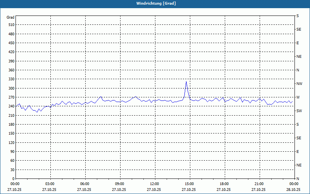The height and width of the screenshot is (194, 310).
Task: Pick the 15:00 time axis label
Action: (x=189, y=184)
